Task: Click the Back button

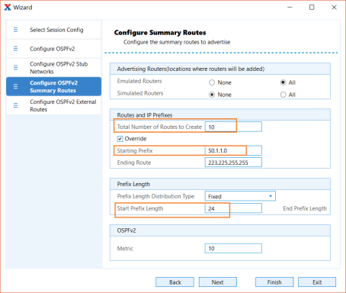Action: pos(175,282)
